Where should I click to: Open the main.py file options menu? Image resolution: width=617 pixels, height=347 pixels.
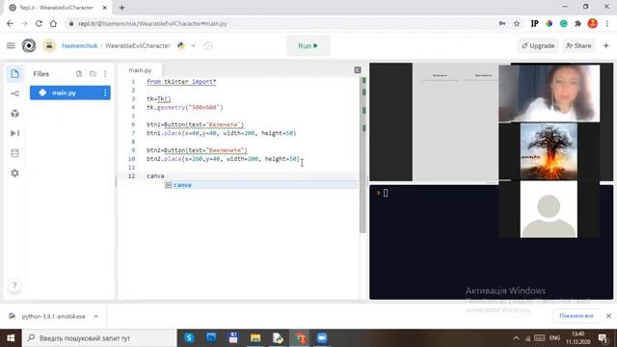pyautogui.click(x=105, y=93)
